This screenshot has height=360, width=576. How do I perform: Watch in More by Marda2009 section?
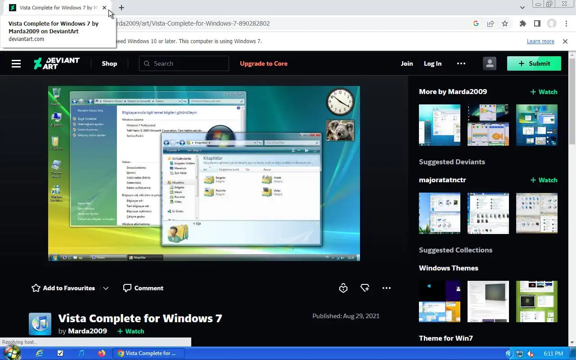544,92
